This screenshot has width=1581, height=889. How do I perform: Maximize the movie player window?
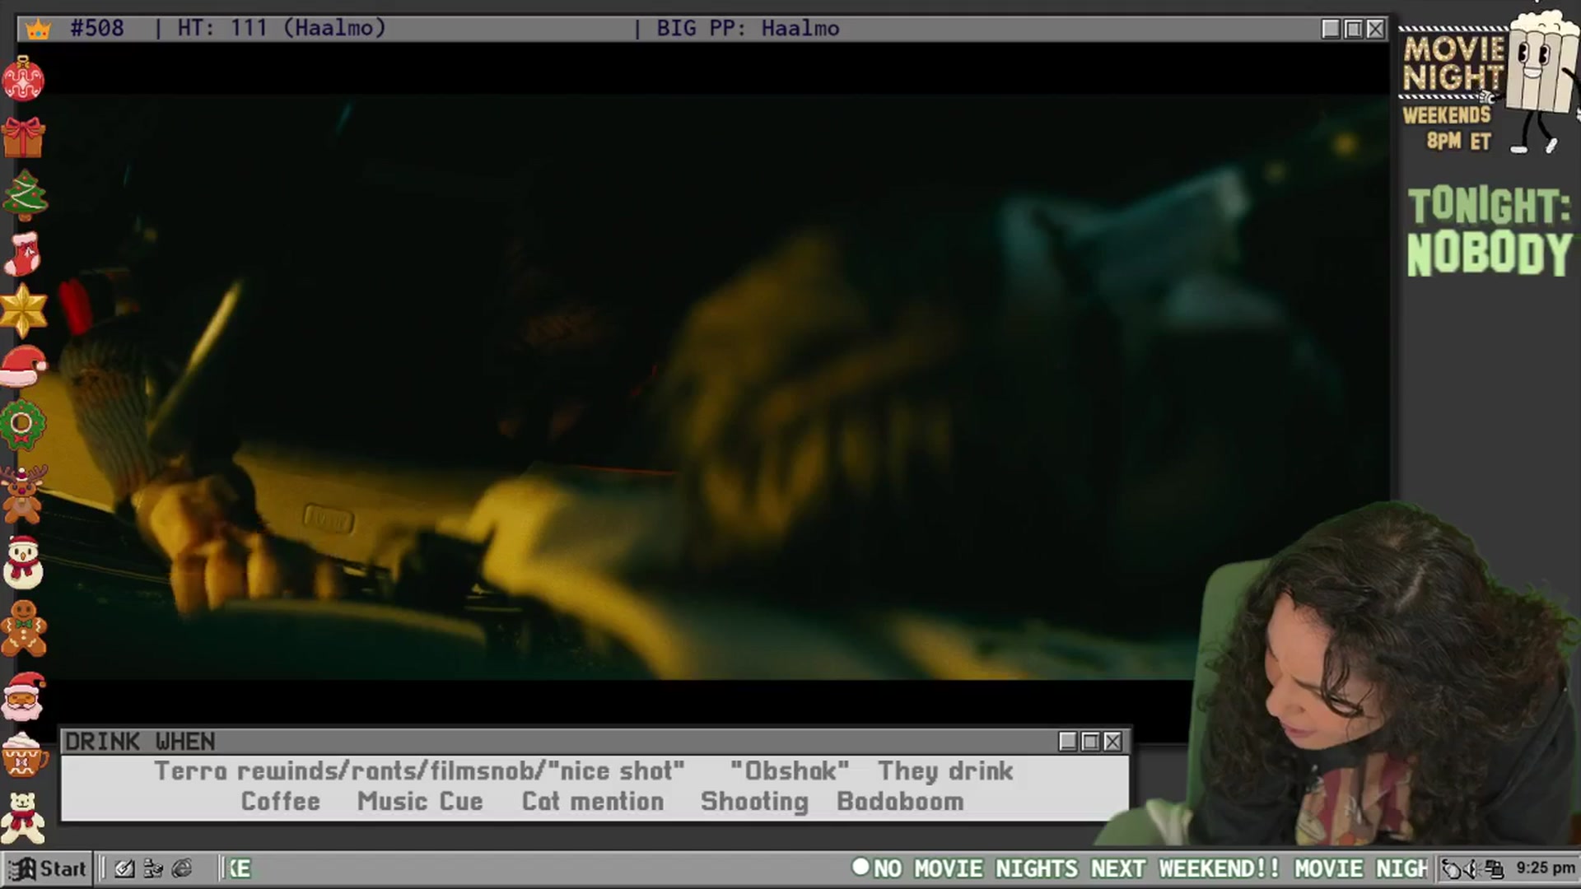pos(1353,29)
